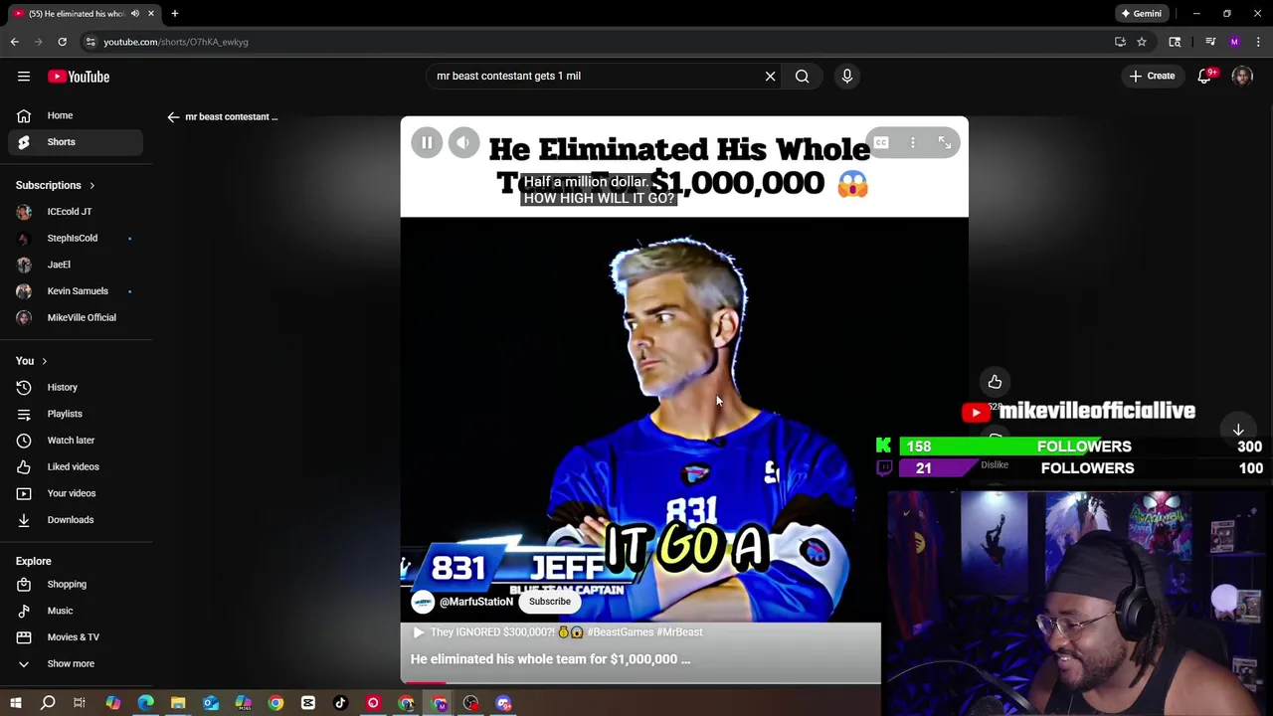Open related video They IGNORED $300,000
Image resolution: width=1273 pixels, height=716 pixels.
557,631
